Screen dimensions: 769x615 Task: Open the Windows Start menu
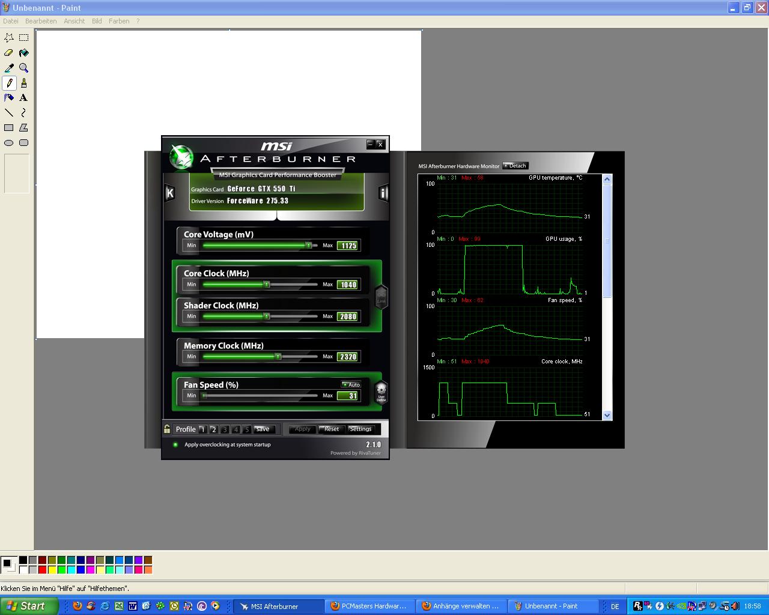click(29, 606)
